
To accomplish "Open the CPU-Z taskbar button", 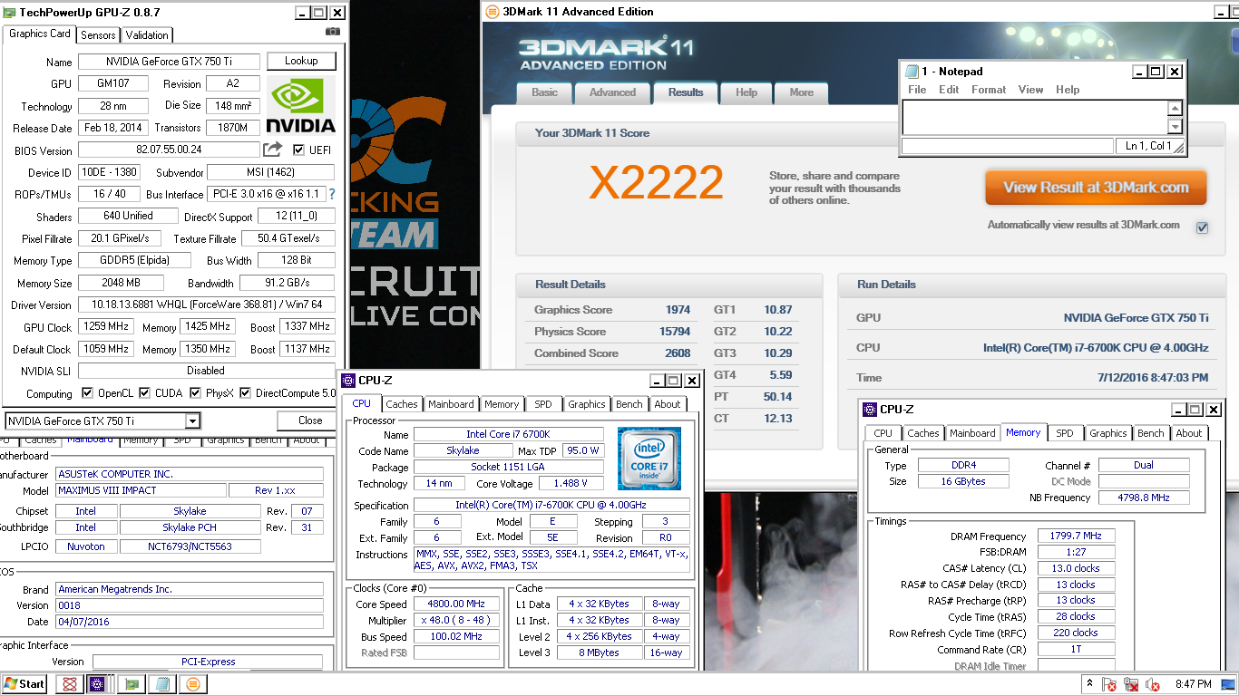I will 98,684.
